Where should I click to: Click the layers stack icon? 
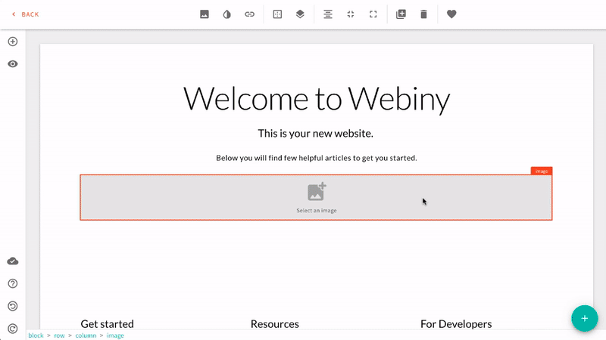300,14
